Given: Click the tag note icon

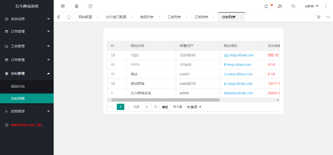Looking at the screenshot, I should [293, 6].
